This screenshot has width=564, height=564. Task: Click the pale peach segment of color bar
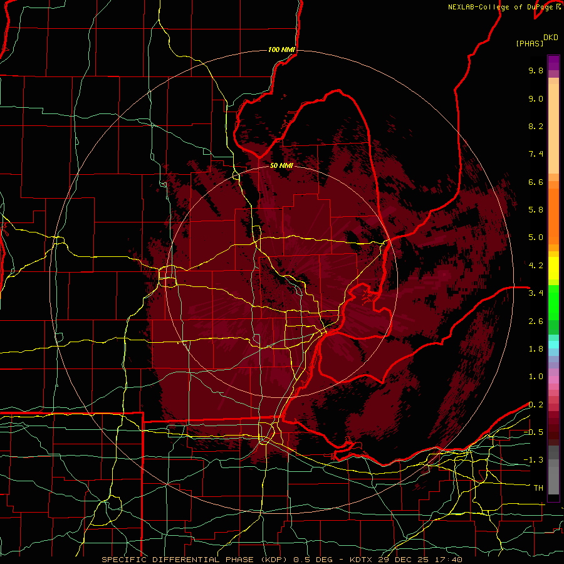click(x=553, y=128)
